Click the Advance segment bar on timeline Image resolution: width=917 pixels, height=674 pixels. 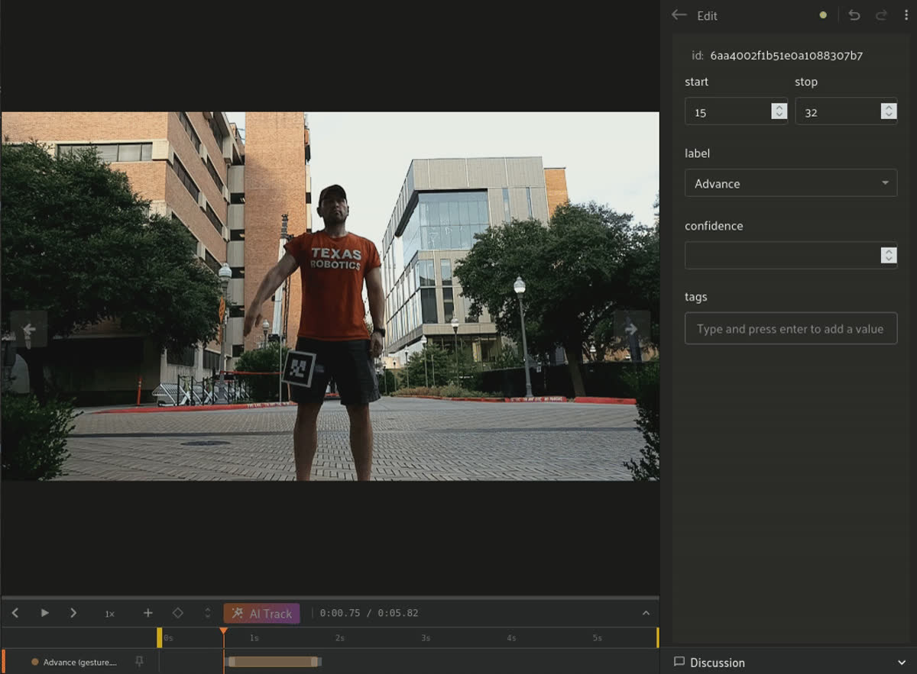coord(274,662)
